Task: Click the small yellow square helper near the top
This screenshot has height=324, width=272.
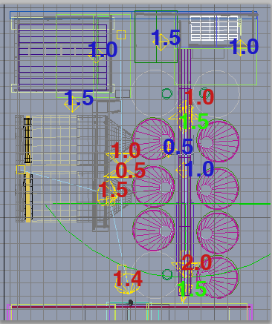Action: coord(121,35)
